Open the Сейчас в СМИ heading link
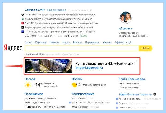The height and width of the screenshot is (113, 166). coord(35,10)
